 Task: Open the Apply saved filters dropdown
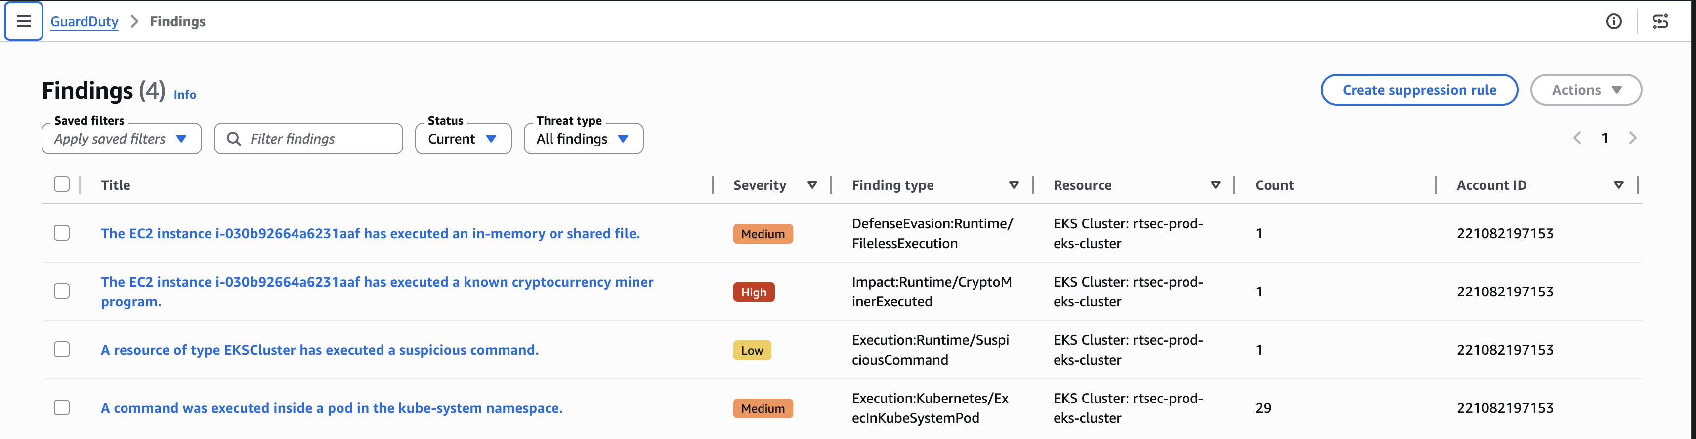122,139
